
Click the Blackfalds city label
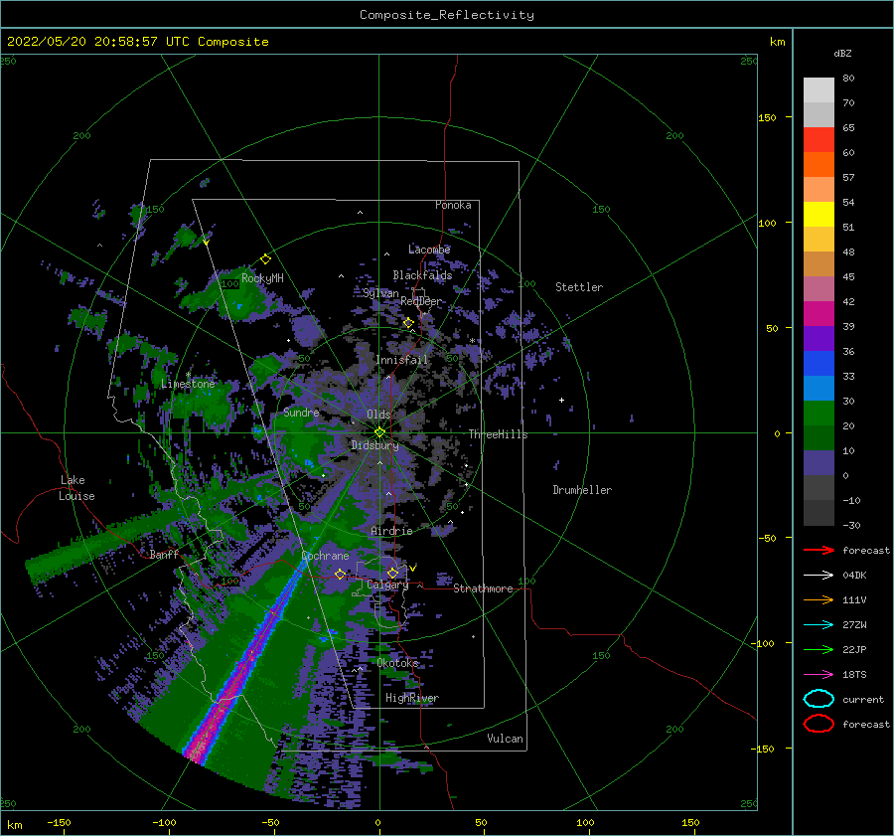(x=422, y=275)
